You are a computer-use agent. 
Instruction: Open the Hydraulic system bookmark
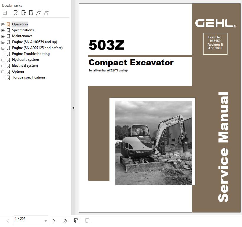[x=25, y=60]
